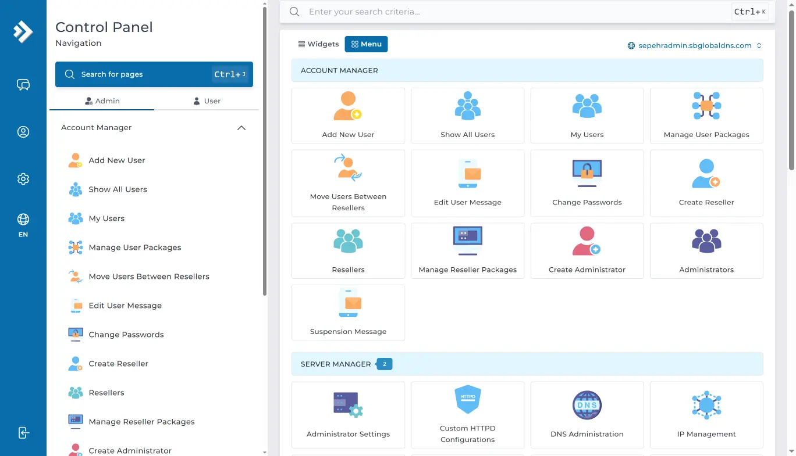This screenshot has width=796, height=456.
Task: Focus the Enter your search criteria field
Action: (518, 12)
